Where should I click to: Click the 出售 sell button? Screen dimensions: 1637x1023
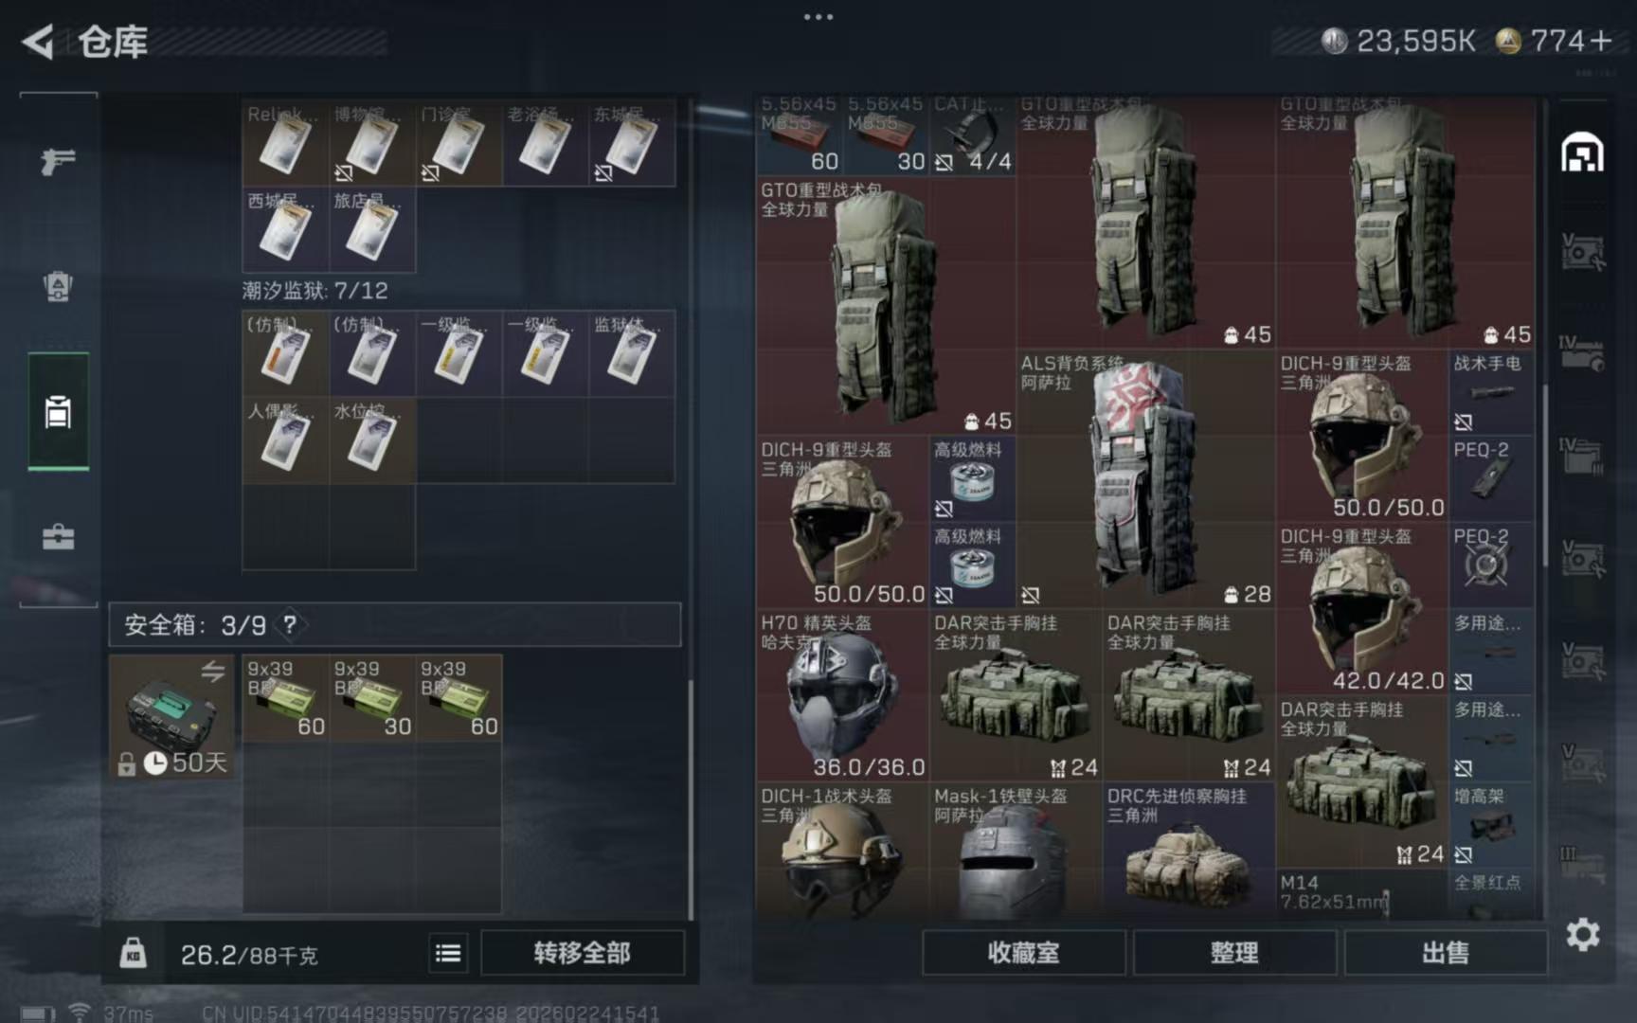pos(1446,952)
